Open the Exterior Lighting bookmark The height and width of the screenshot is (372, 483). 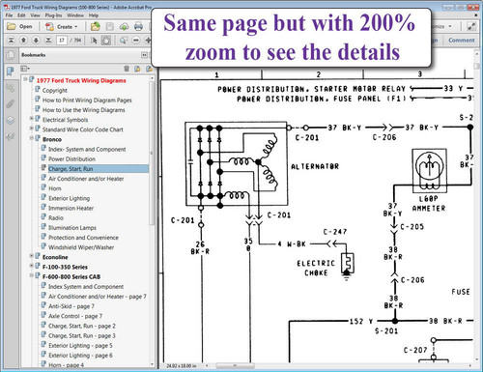pyautogui.click(x=69, y=198)
